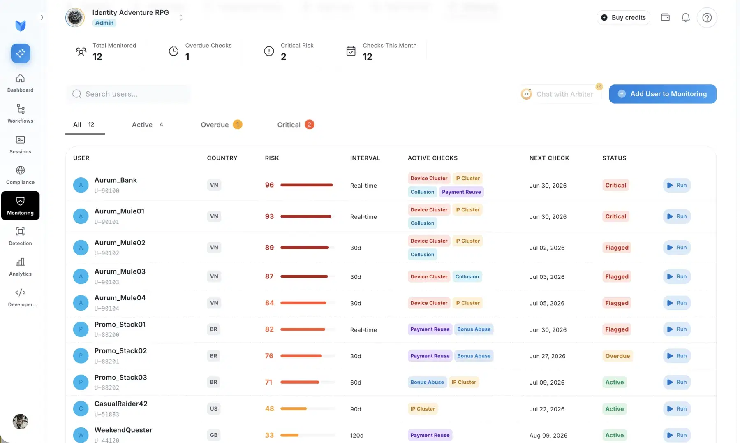Click the Search users field

[128, 94]
